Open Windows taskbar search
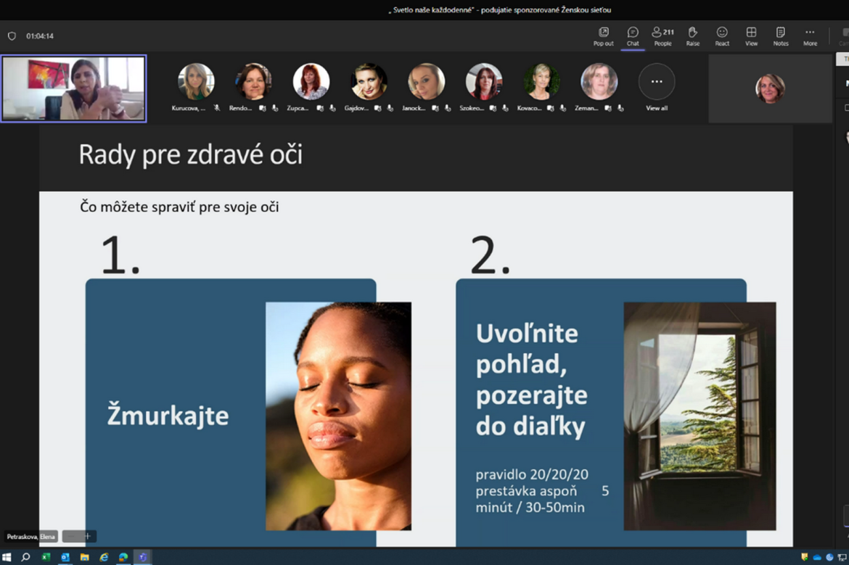This screenshot has height=565, width=849. (25, 557)
